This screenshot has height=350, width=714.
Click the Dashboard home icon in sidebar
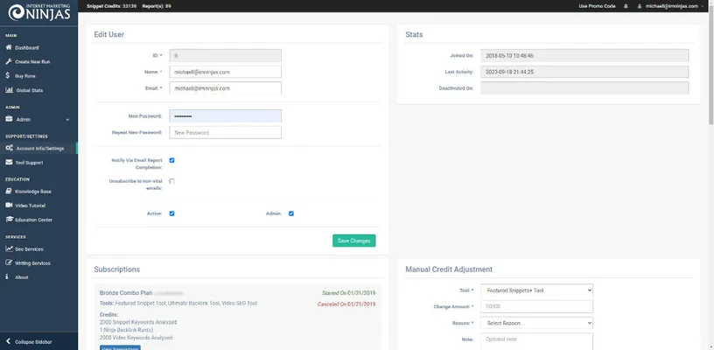point(9,47)
